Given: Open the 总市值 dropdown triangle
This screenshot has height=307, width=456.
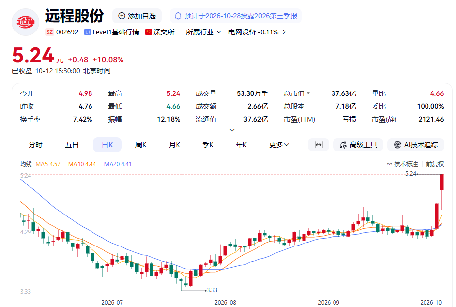Looking at the screenshot, I should click(308, 93).
